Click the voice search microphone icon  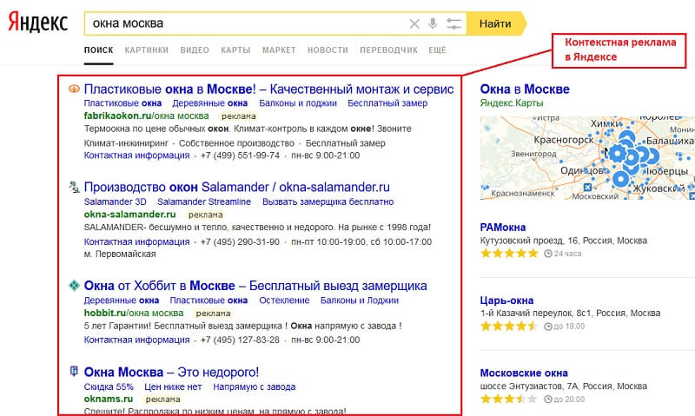pos(433,23)
